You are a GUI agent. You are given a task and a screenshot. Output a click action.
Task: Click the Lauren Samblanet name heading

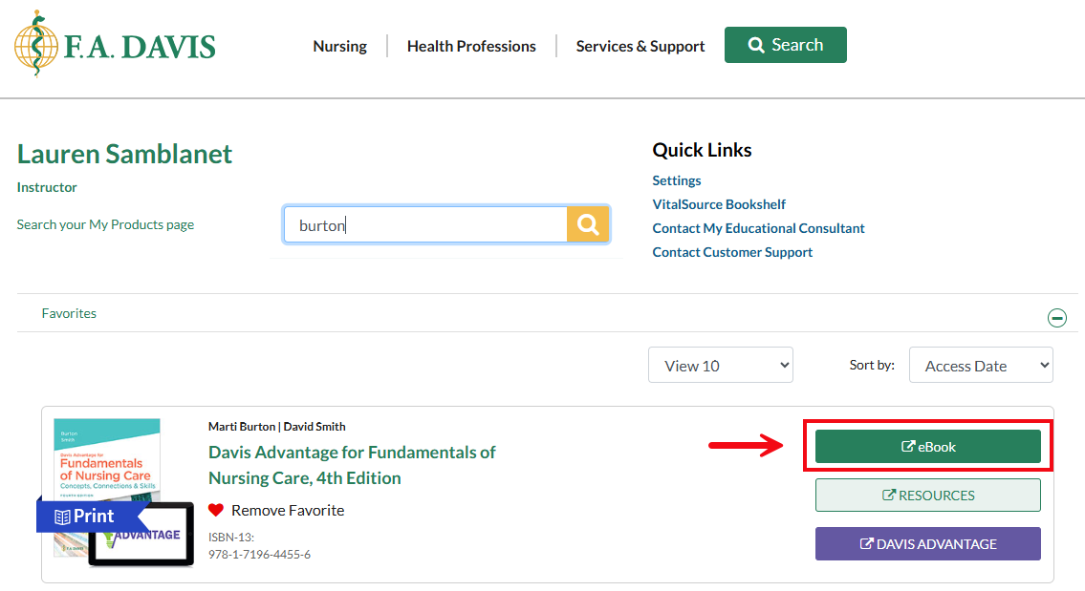[124, 154]
